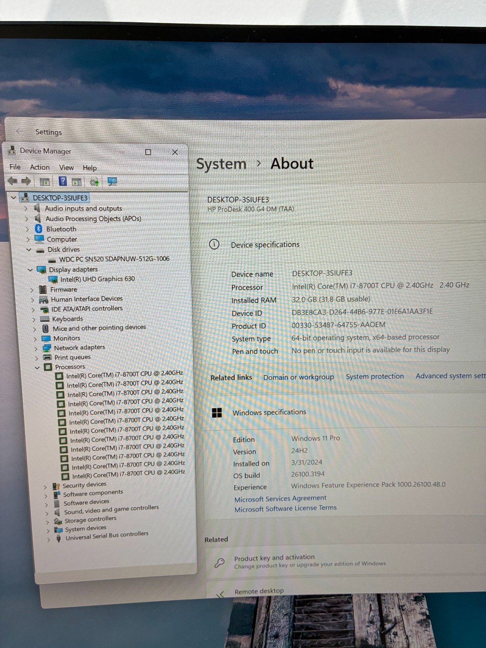Click the Forward arrow in Device Manager toolbar
Screen dimensions: 486x648
tap(26, 181)
